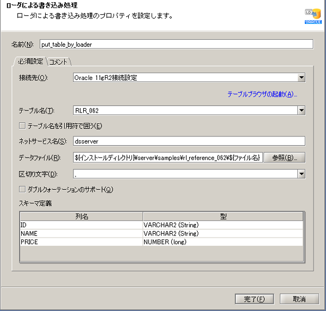Click the 名前 input field
The height and width of the screenshot is (311, 326).
(177, 44)
